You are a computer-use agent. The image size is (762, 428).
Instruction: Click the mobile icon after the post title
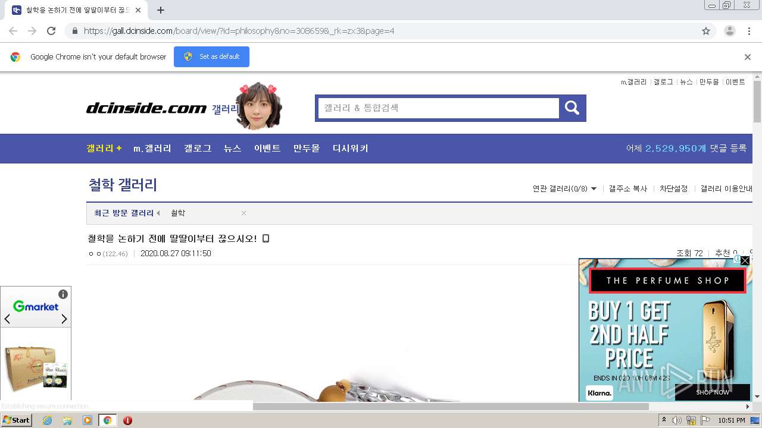tap(266, 238)
